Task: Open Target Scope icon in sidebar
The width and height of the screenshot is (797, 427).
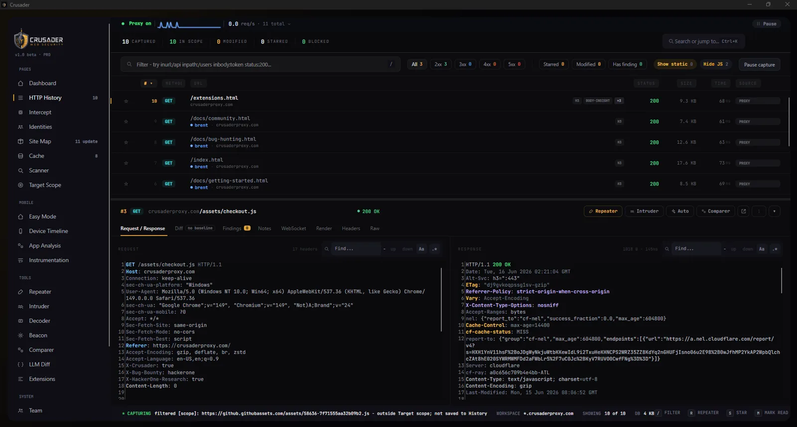Action: [20, 185]
